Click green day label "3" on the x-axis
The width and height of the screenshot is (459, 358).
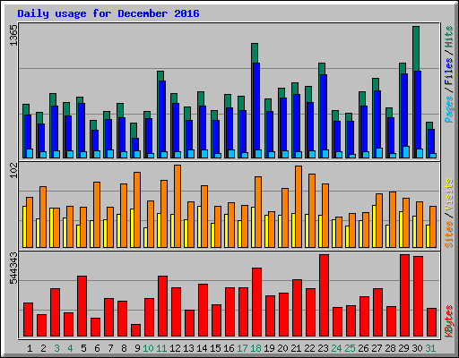tap(56, 348)
